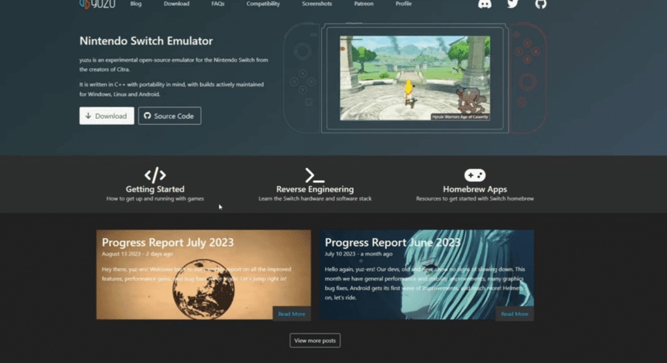Viewport: 667px width, 363px height.
Task: Open the Getting Started heading link
Action: tap(155, 189)
